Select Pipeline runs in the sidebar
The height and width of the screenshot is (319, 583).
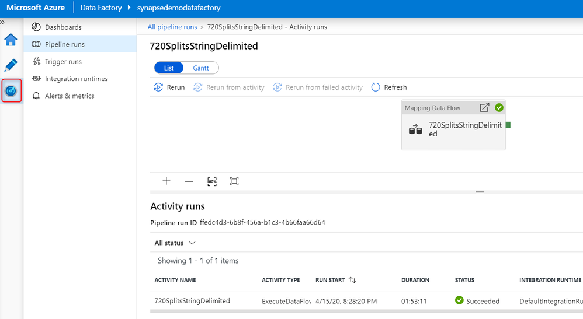(80, 44)
